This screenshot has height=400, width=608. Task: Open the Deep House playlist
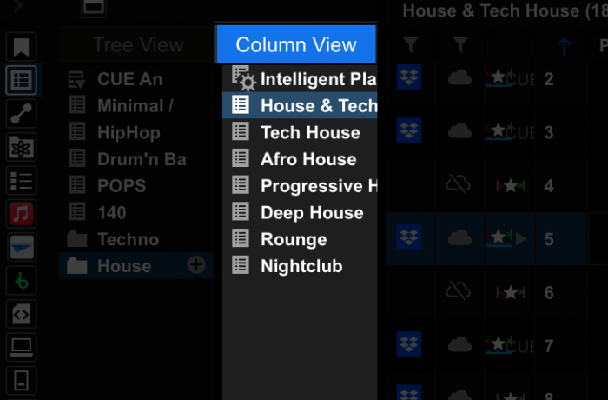312,213
